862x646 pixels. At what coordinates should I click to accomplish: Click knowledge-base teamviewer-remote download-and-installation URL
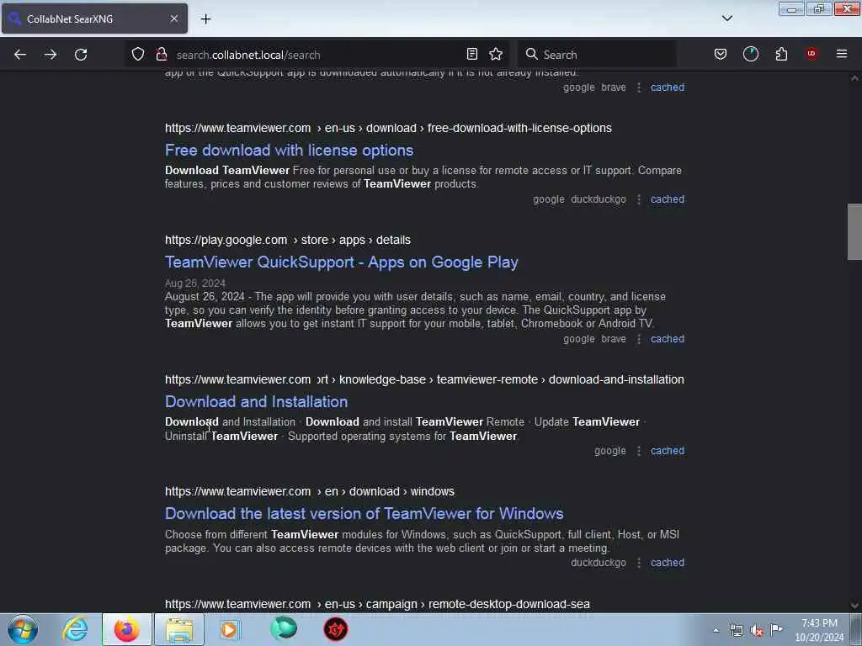coord(424,379)
